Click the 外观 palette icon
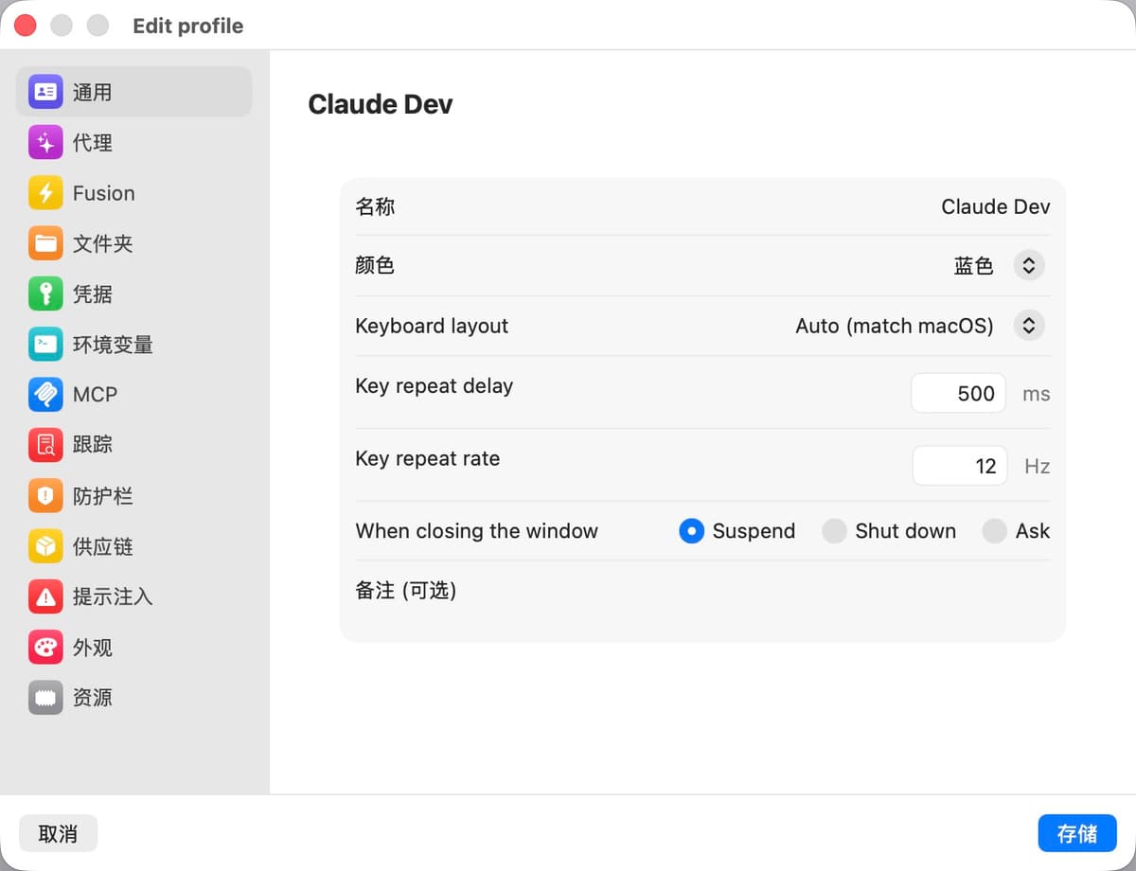 [x=45, y=648]
